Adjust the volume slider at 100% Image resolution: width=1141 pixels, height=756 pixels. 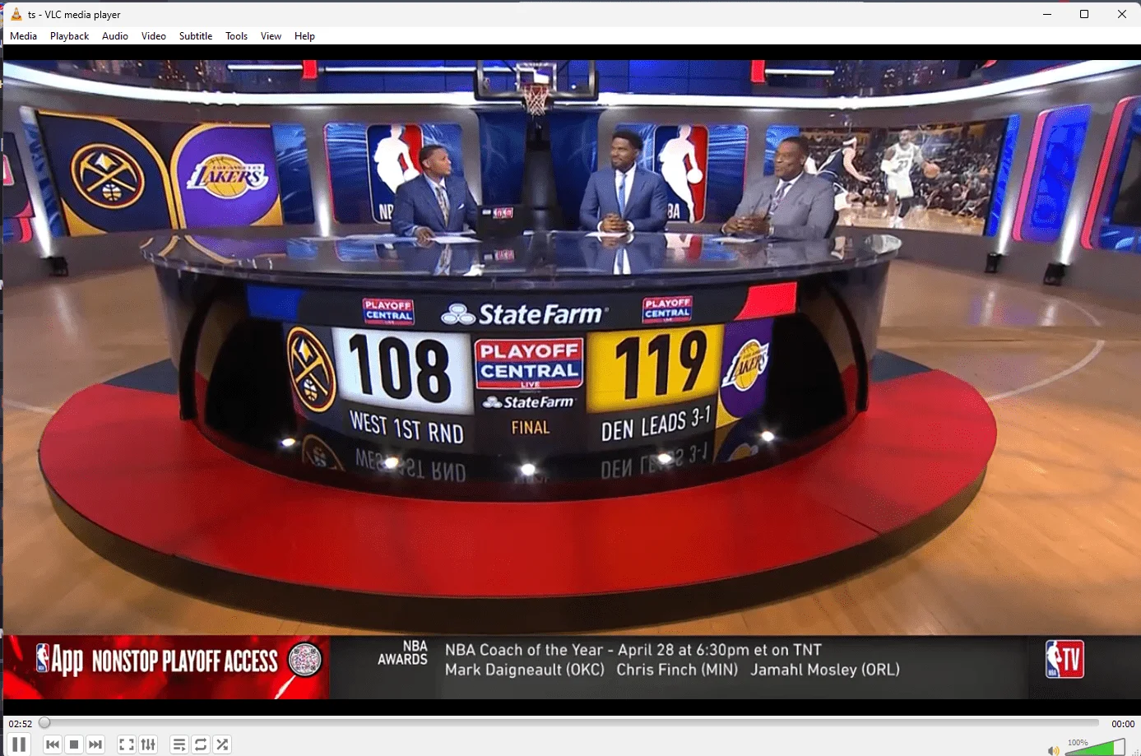(1095, 747)
